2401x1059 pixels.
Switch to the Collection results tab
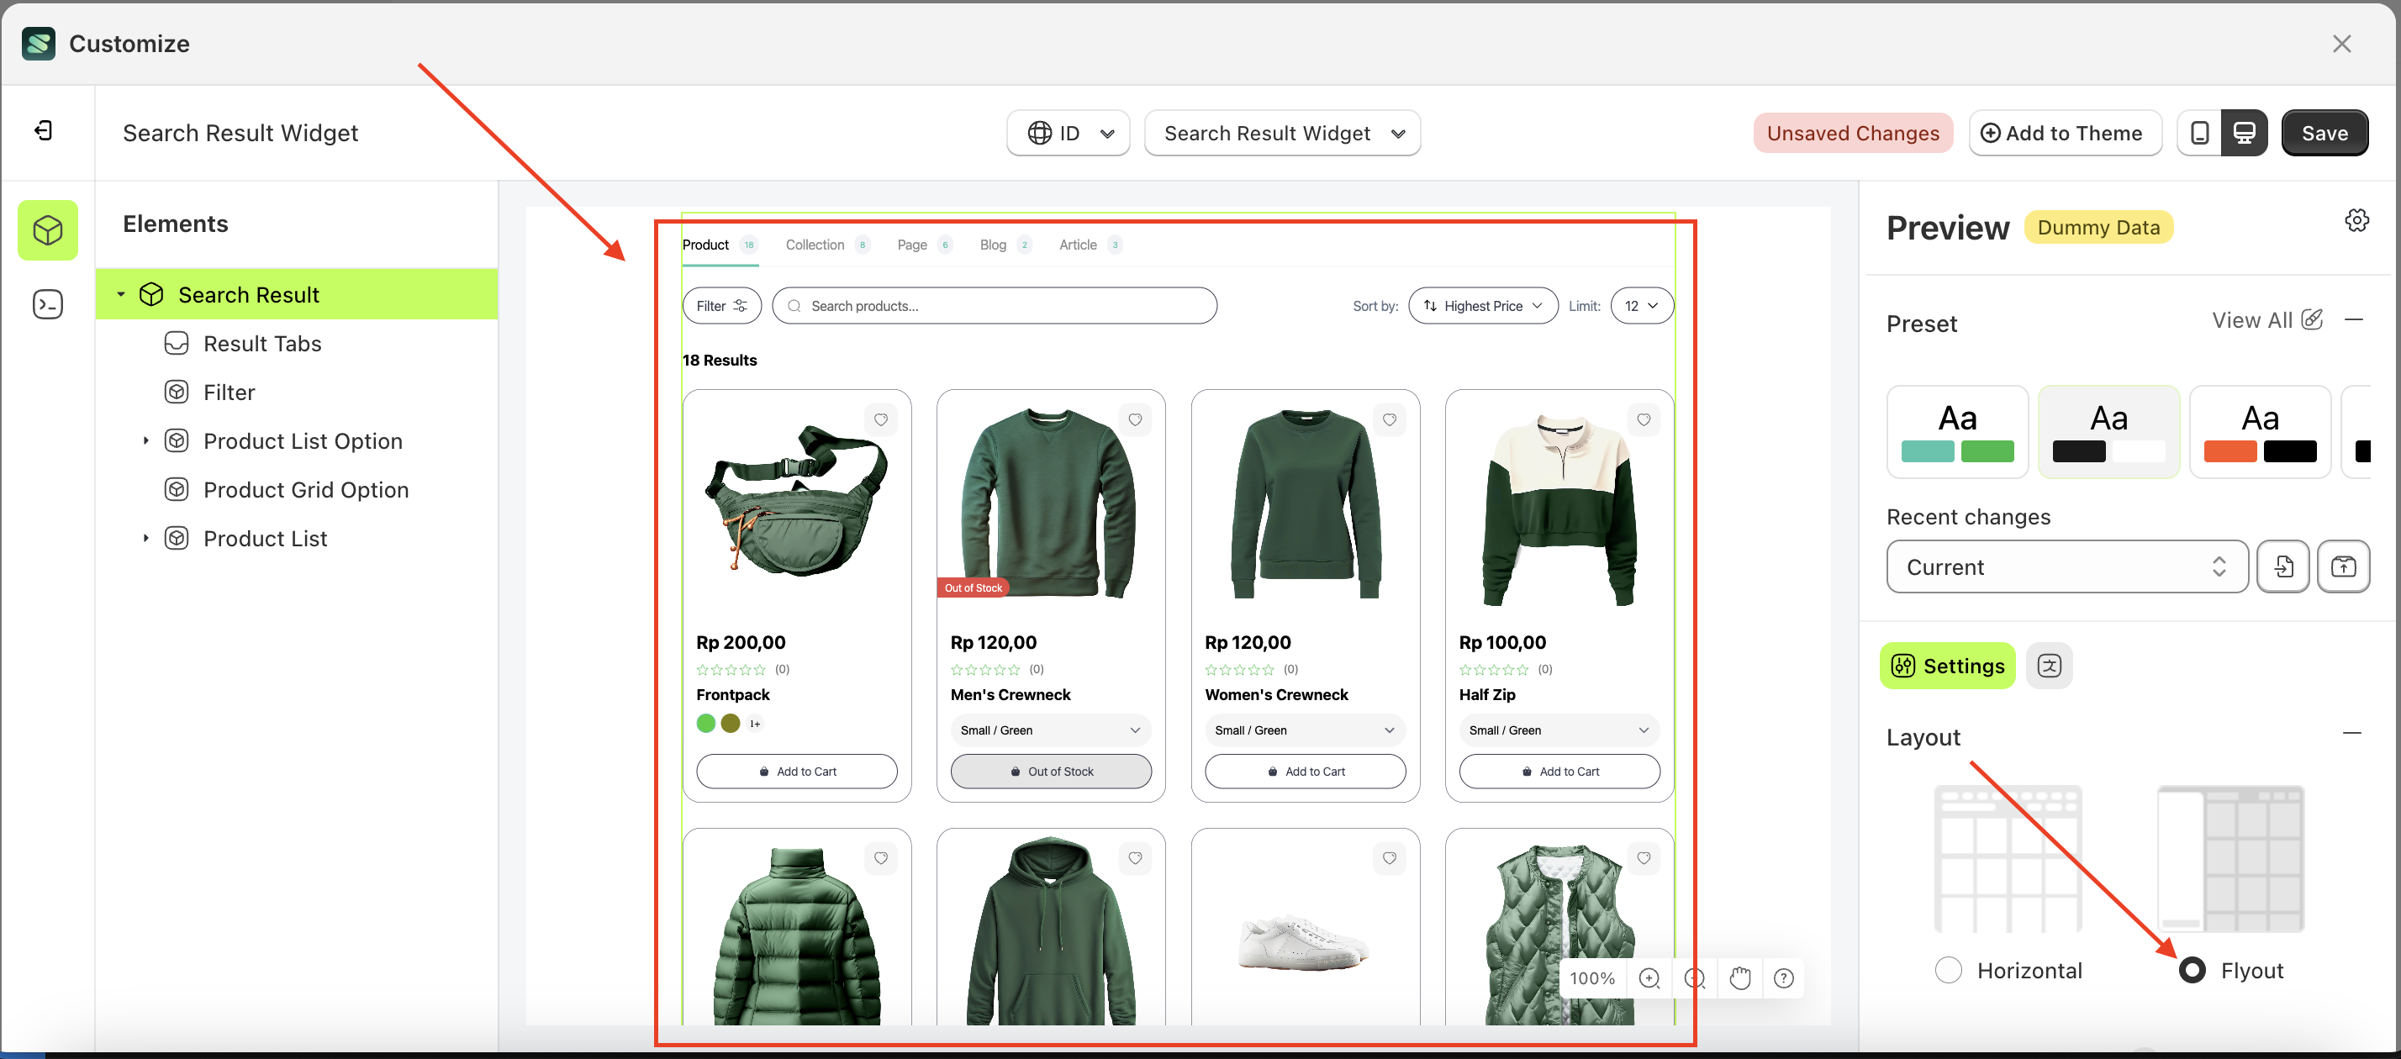coord(815,245)
